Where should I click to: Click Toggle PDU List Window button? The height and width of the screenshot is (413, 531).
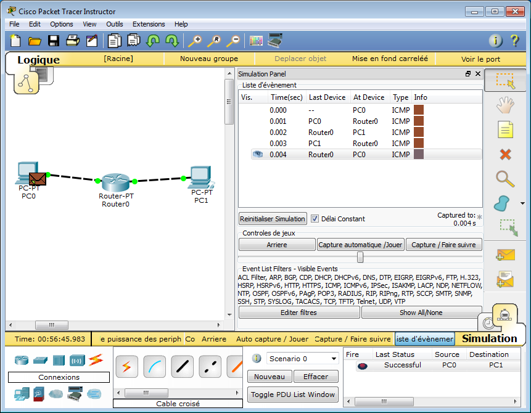tap(293, 395)
